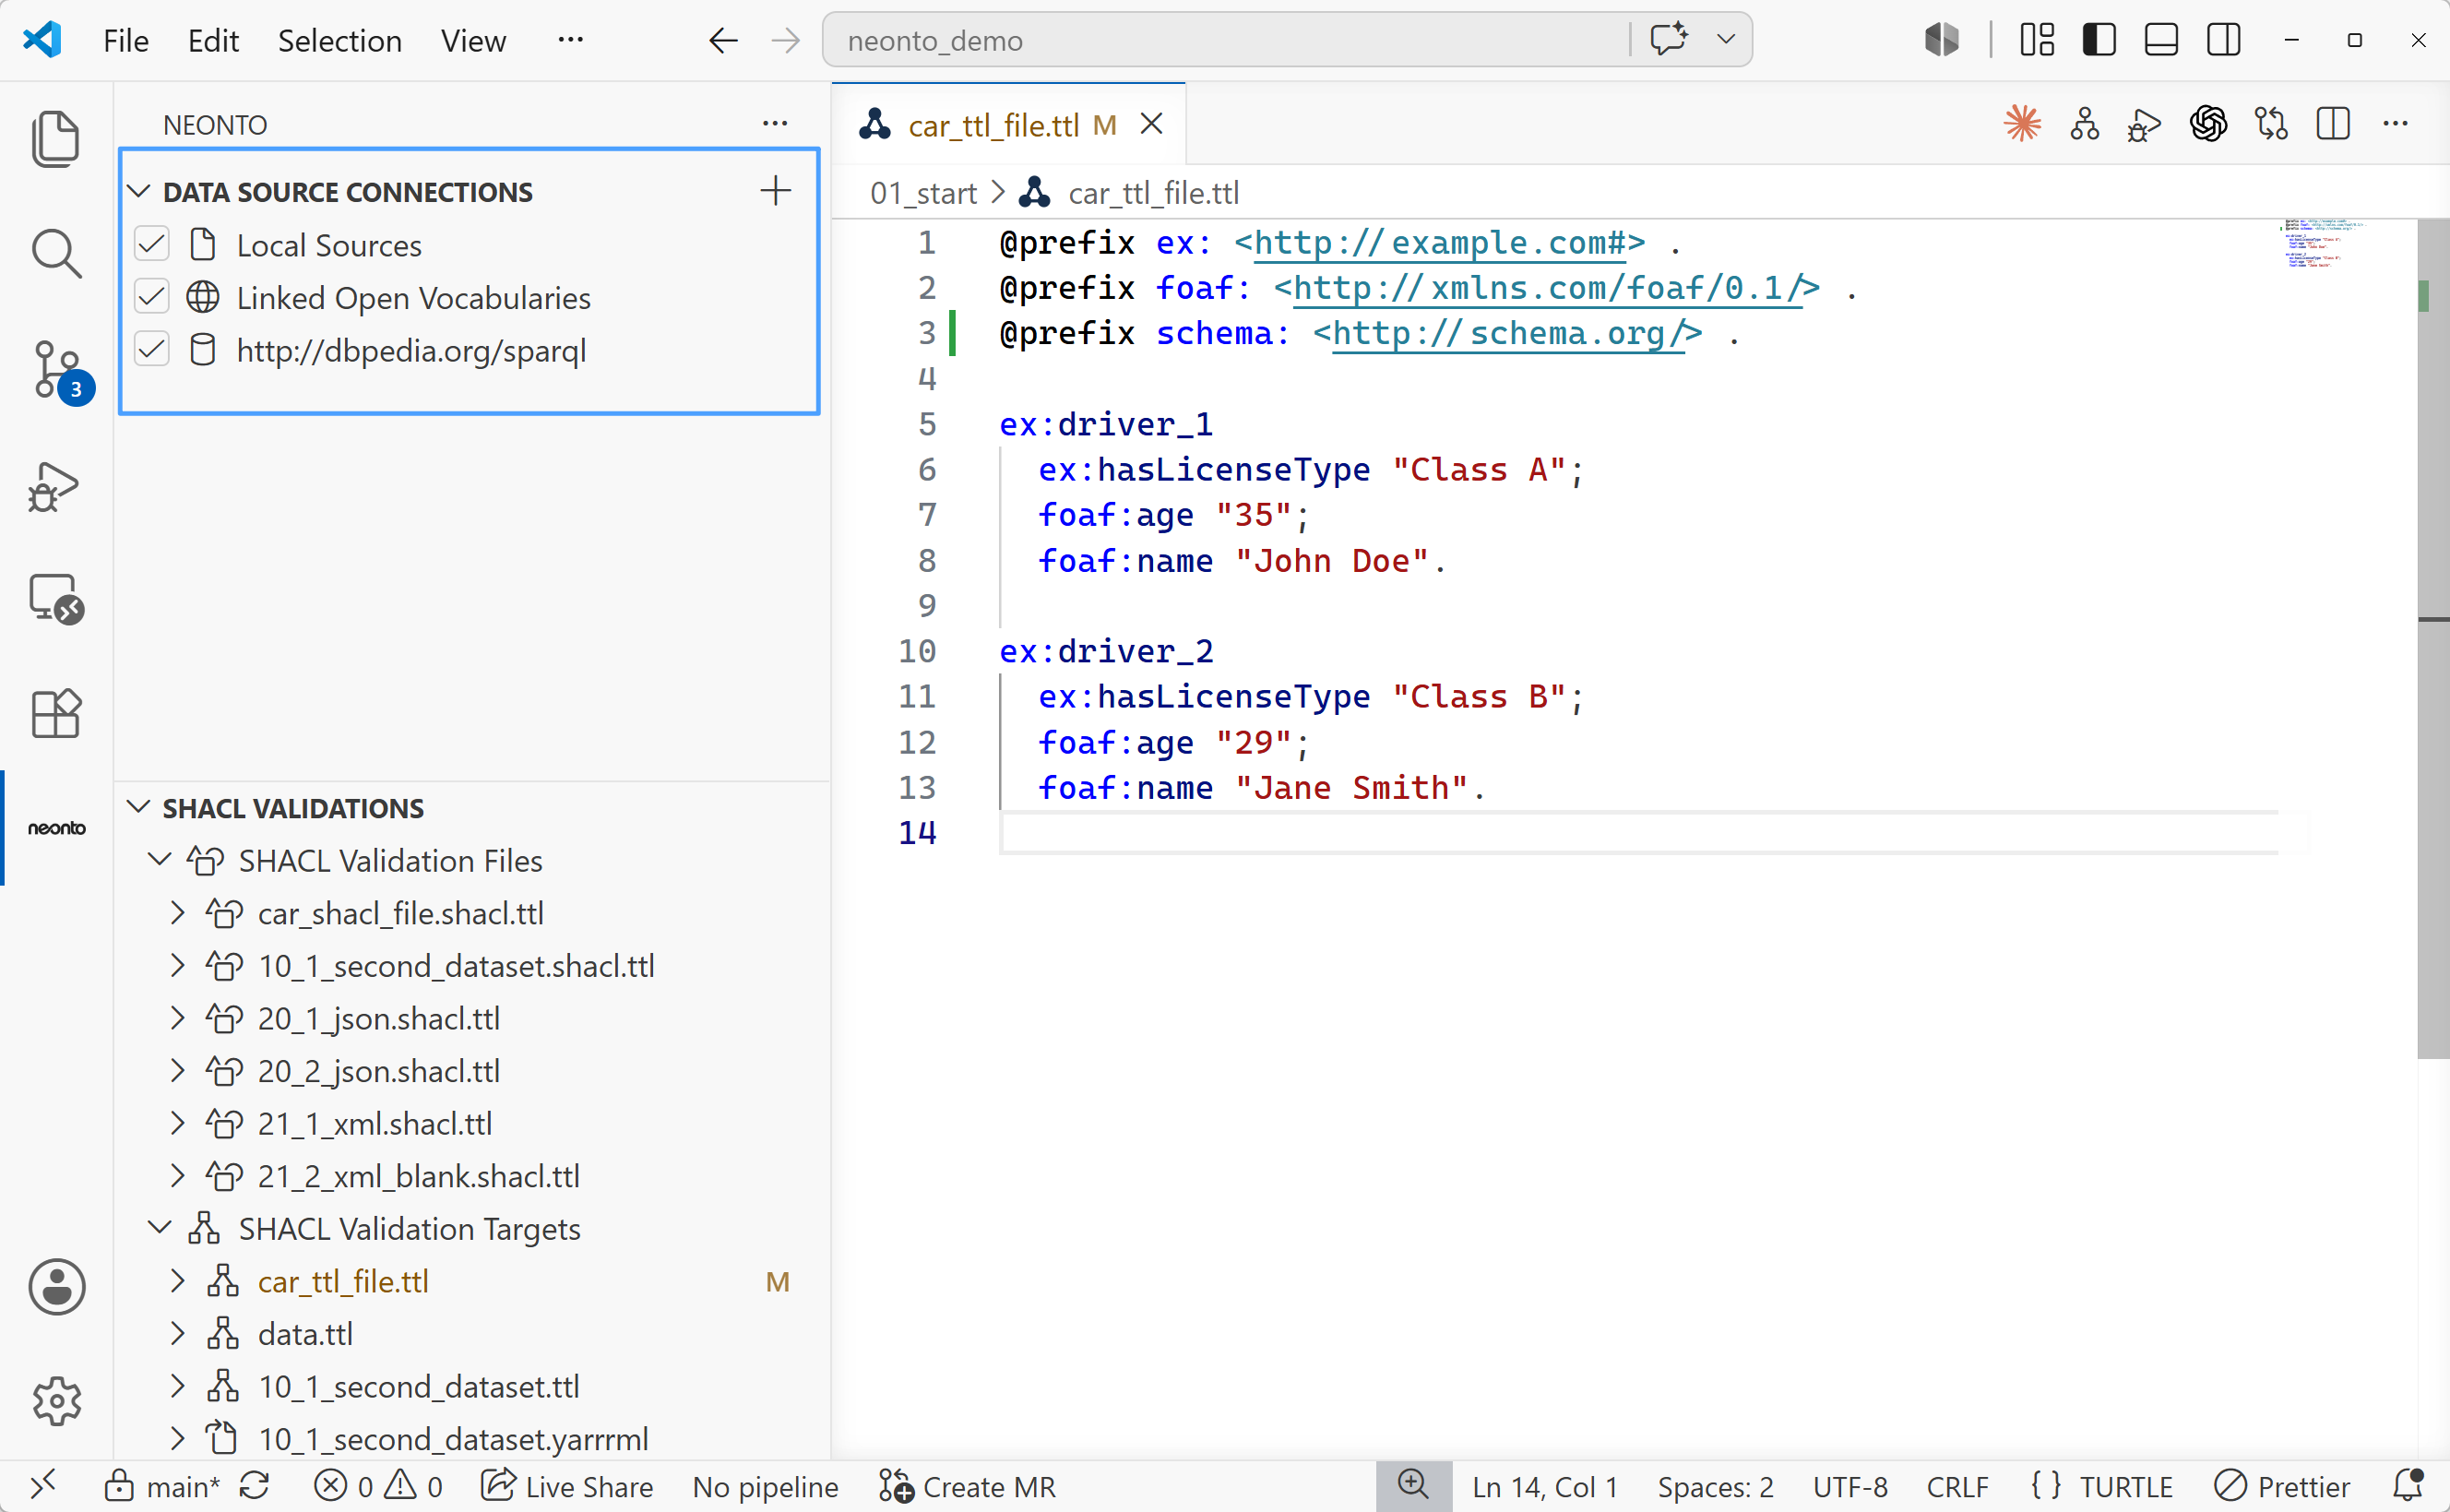Select the neonto activity bar icon
The height and width of the screenshot is (1512, 2450).
point(57,828)
